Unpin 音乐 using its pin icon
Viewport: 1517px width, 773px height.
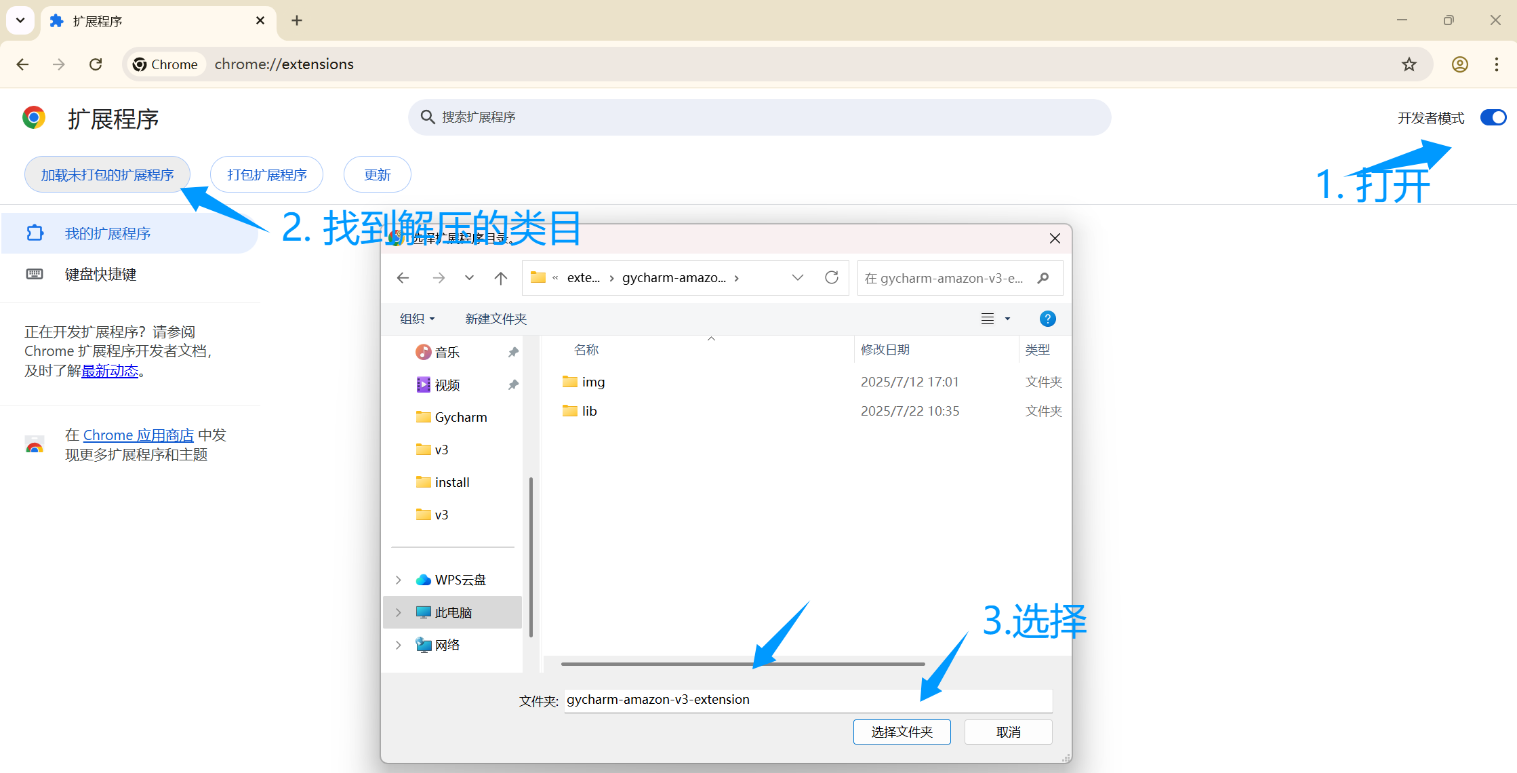[x=513, y=352]
